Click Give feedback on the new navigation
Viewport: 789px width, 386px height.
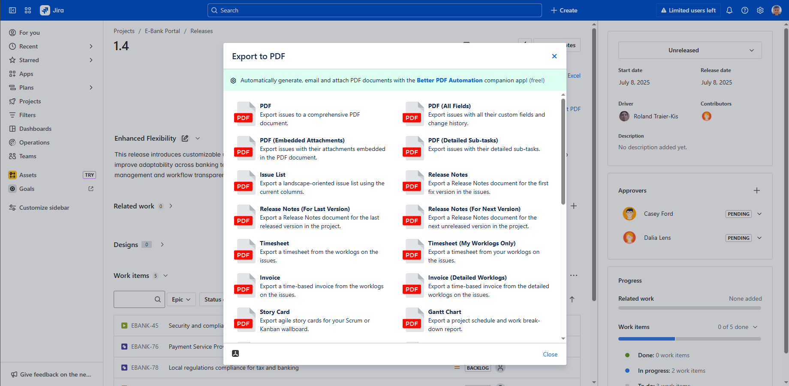[51, 374]
